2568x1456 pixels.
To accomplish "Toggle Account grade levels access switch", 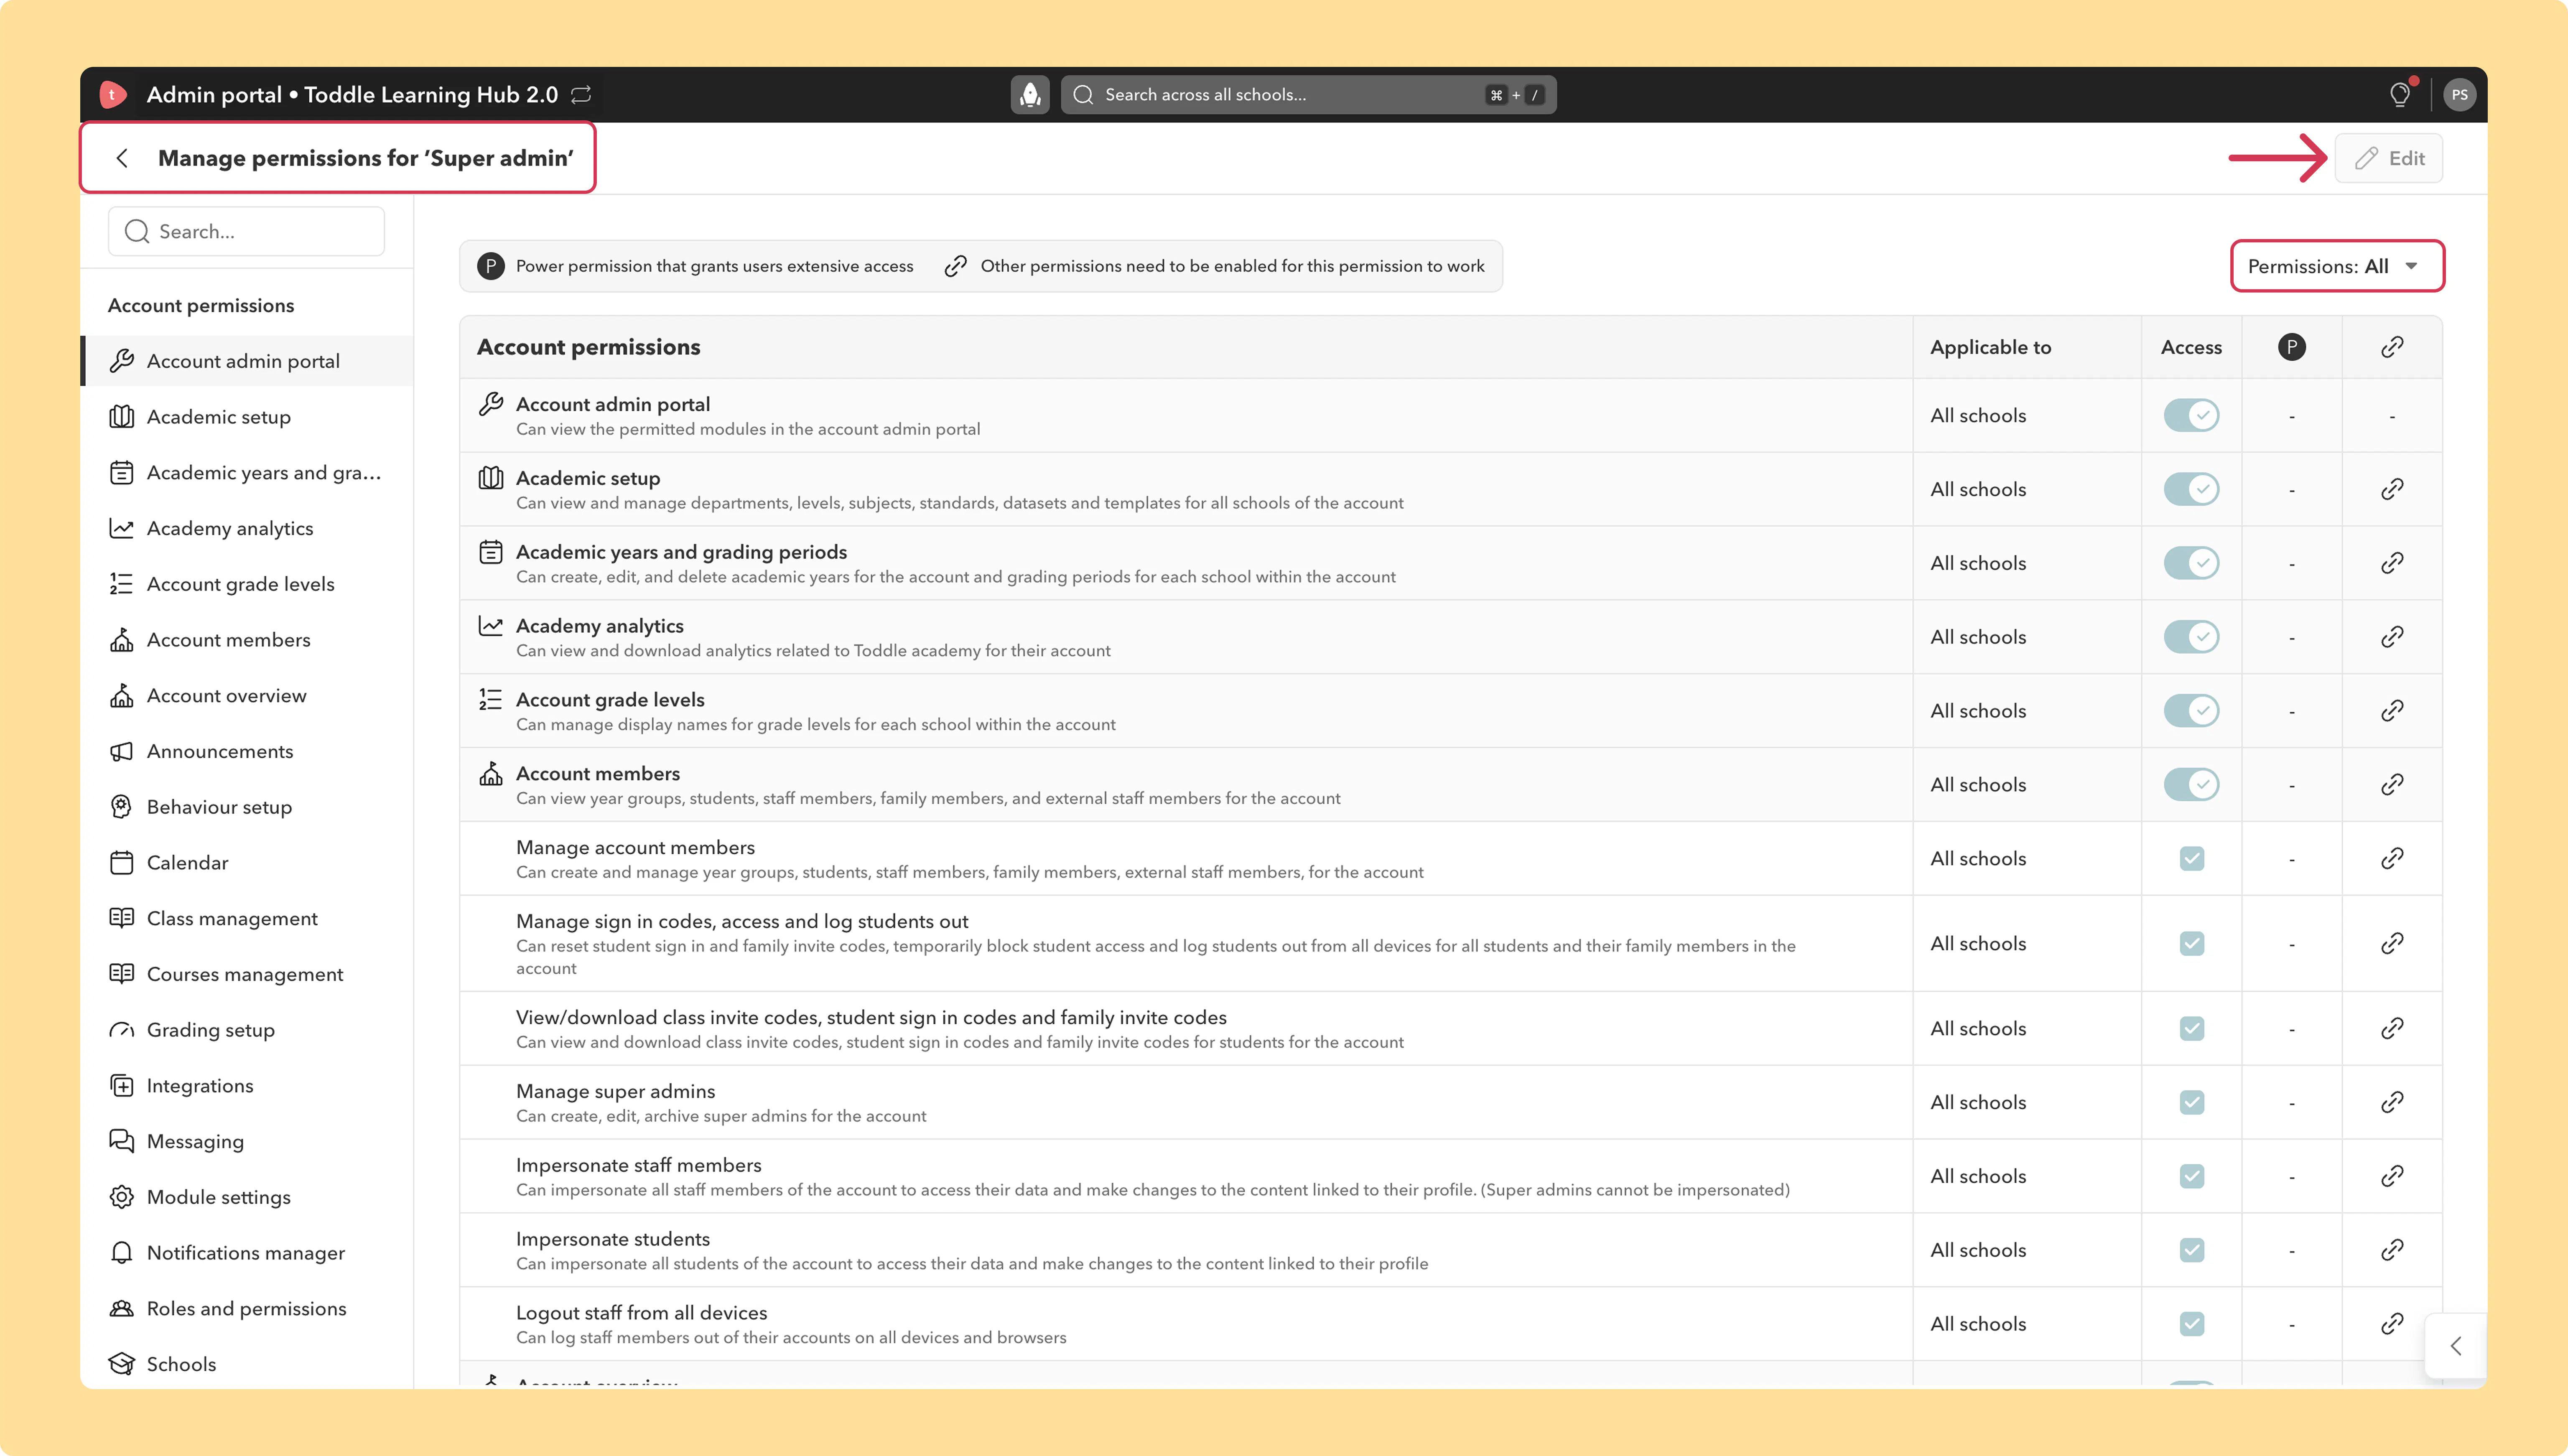I will pyautogui.click(x=2191, y=711).
